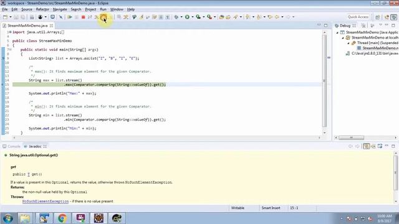Open the Source menu
This screenshot has width=399, height=224.
pos(27,9)
